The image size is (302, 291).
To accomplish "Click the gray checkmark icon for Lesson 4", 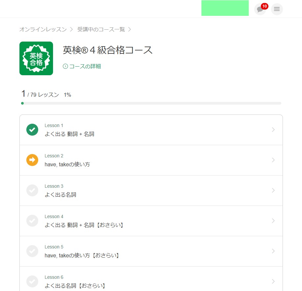I will 32,221.
